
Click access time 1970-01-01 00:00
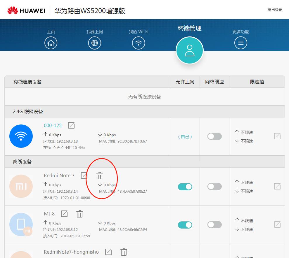[75, 198]
